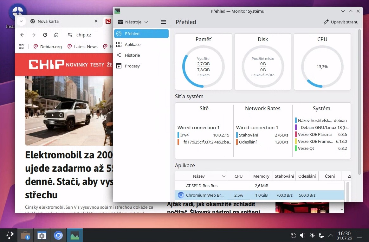Open the Debian.org bookmark

(48, 47)
